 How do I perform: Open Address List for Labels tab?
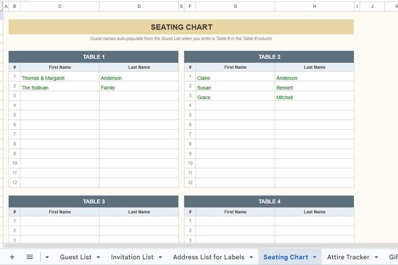(x=209, y=257)
